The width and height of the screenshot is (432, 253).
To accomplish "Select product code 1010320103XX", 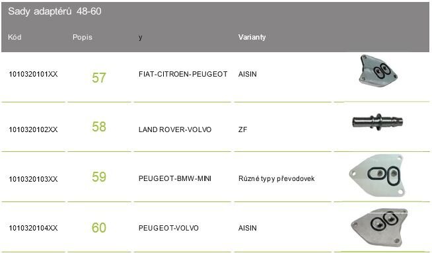I will (x=33, y=179).
